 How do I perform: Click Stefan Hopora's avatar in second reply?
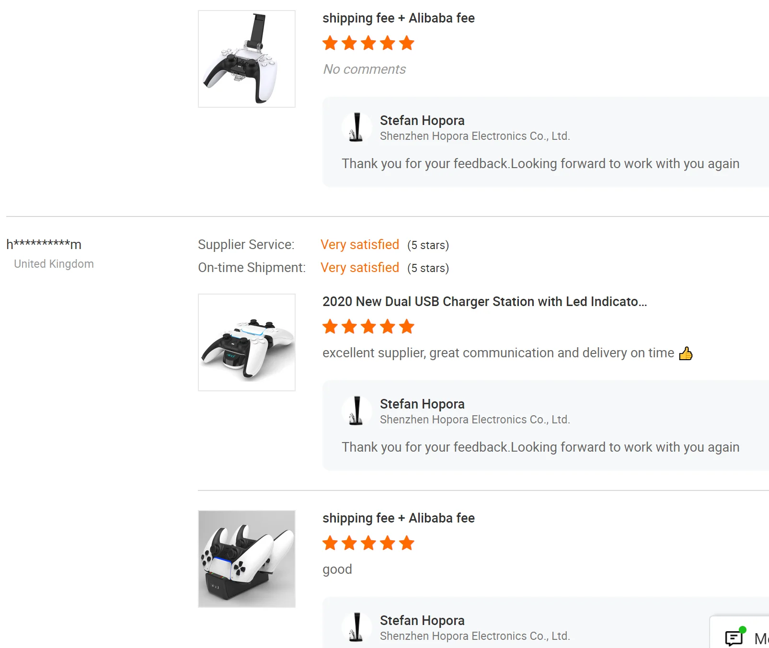coord(356,411)
